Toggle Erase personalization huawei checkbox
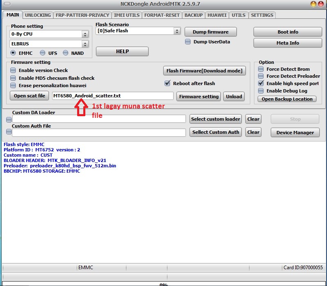Image resolution: width=327 pixels, height=286 pixels. point(13,85)
